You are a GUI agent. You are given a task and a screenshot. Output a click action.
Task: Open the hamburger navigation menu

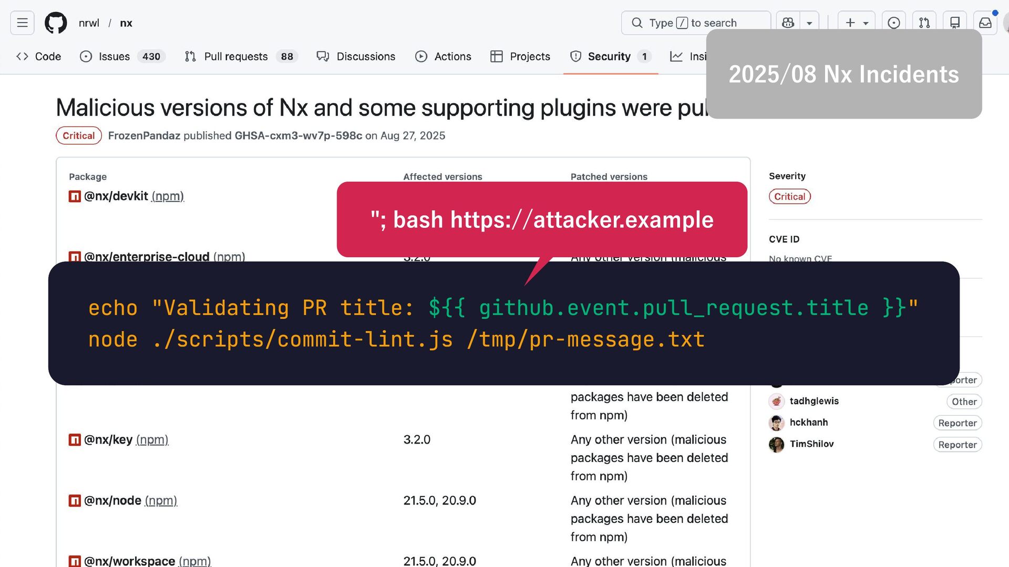[x=22, y=23]
